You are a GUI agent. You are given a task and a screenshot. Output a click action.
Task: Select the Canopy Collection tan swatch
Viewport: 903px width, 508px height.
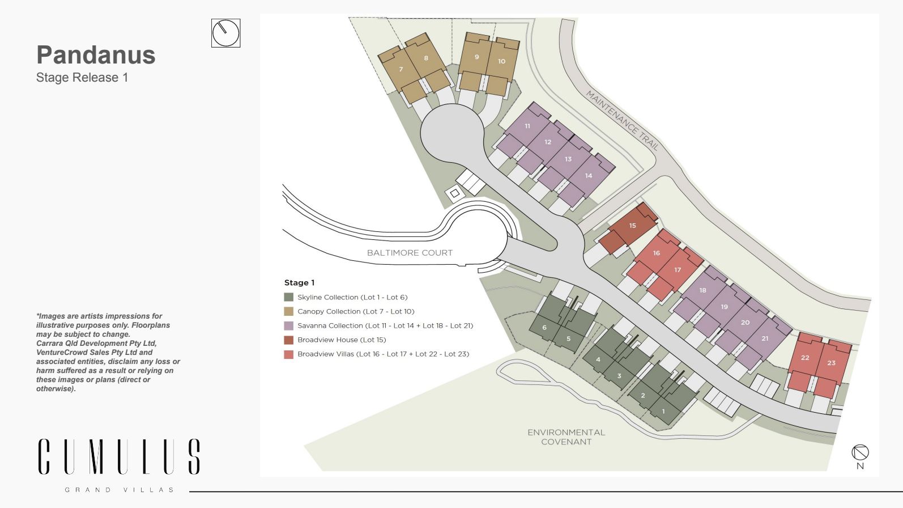pyautogui.click(x=289, y=311)
